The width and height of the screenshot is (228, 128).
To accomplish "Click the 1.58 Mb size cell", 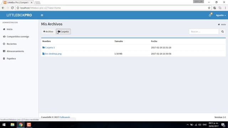I will coord(118,54).
